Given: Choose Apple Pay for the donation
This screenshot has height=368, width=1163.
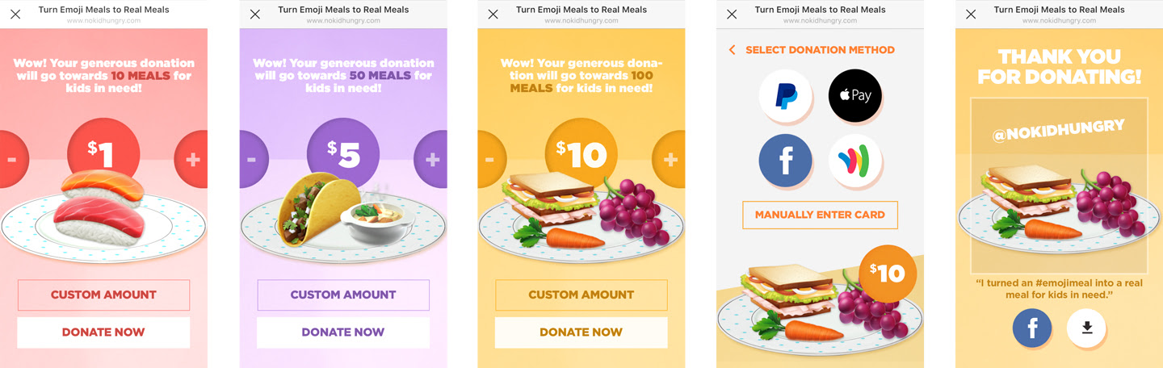Looking at the screenshot, I should tap(854, 96).
